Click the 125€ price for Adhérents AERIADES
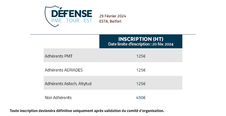Image resolution: width=226 pixels, height=116 pixels. point(141,70)
